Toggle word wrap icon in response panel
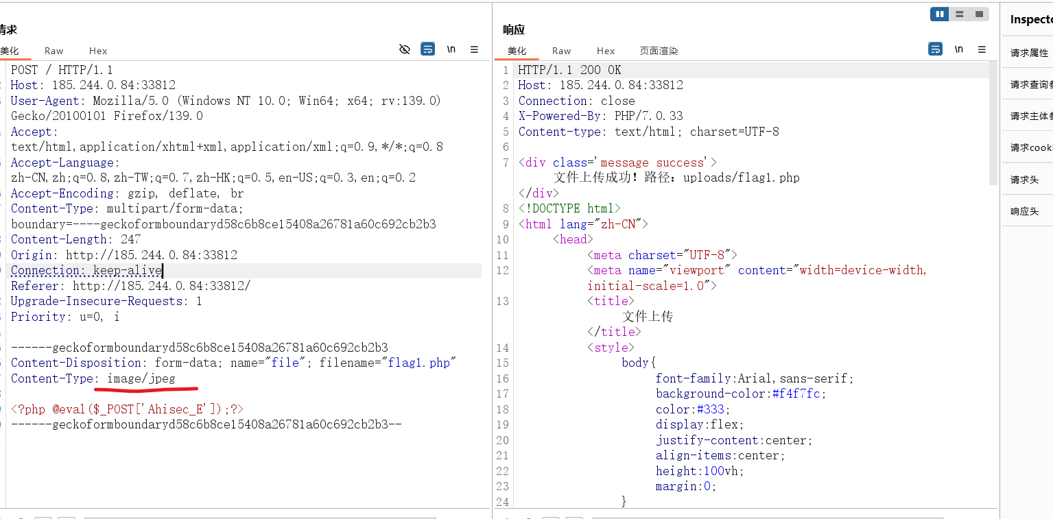The width and height of the screenshot is (1053, 519). (936, 49)
